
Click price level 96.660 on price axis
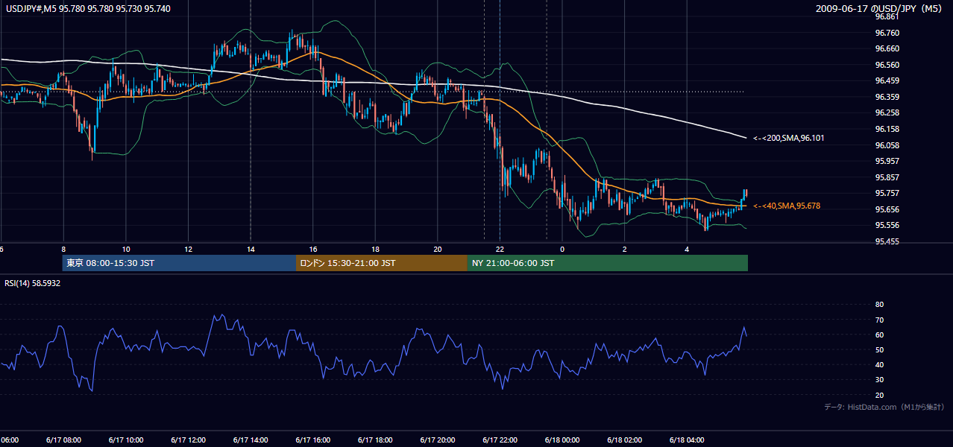(887, 48)
